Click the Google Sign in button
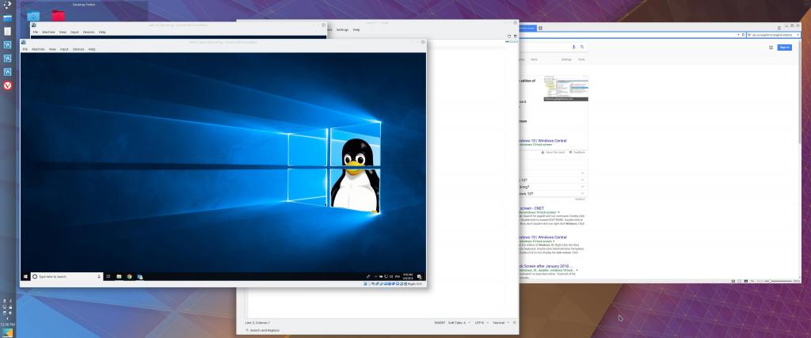811x338 pixels. (784, 47)
